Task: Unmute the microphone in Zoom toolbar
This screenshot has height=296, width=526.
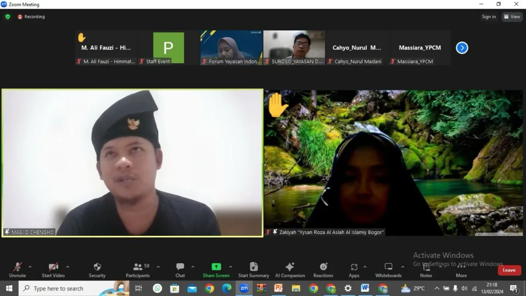Action: point(17,270)
